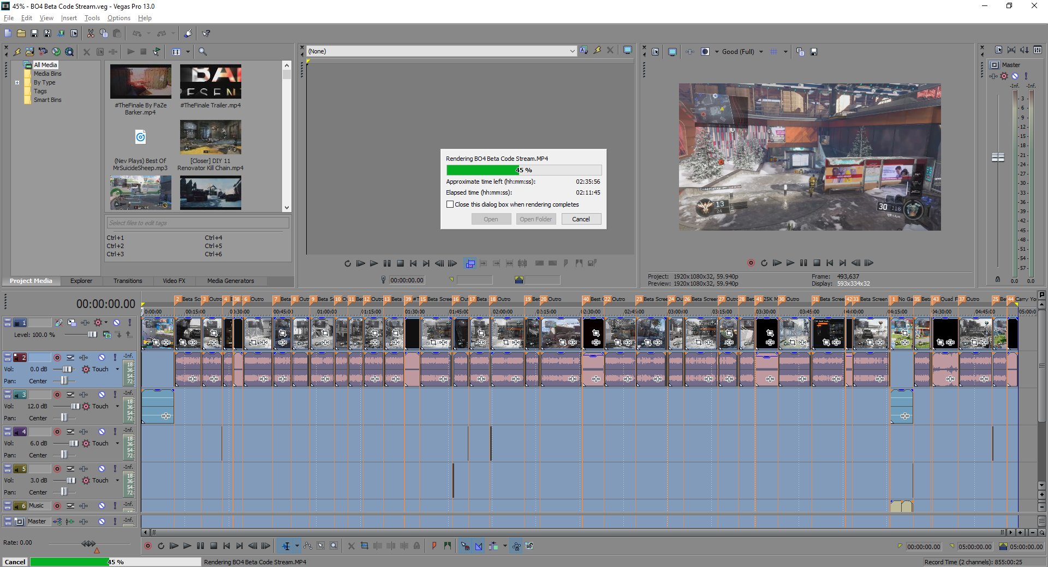Click the Open project folder icon
The image size is (1048, 567).
[21, 33]
